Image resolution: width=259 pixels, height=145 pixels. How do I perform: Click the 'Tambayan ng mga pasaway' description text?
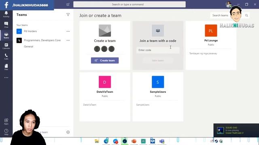[203, 54]
